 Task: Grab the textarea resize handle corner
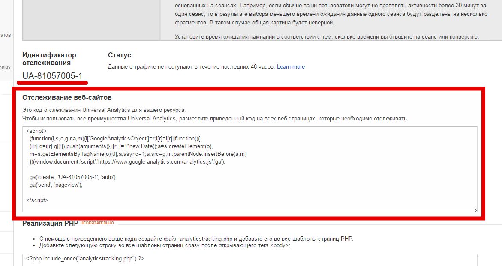coord(475,210)
